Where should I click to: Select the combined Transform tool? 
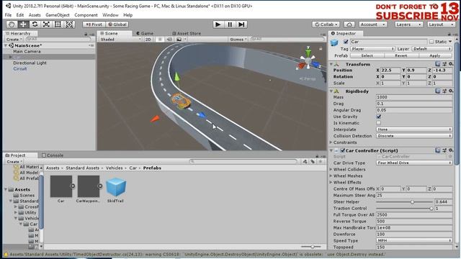[69, 24]
